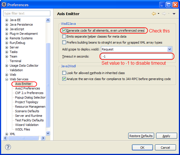Toggle Generate code for all elements checkbox
The height and width of the screenshot is (155, 180).
(x=64, y=30)
